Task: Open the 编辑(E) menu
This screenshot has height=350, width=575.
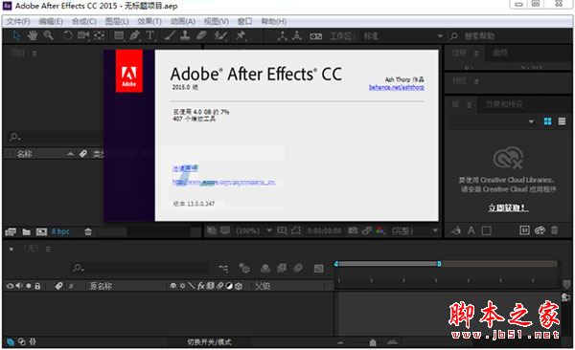Action: pyautogui.click(x=51, y=22)
